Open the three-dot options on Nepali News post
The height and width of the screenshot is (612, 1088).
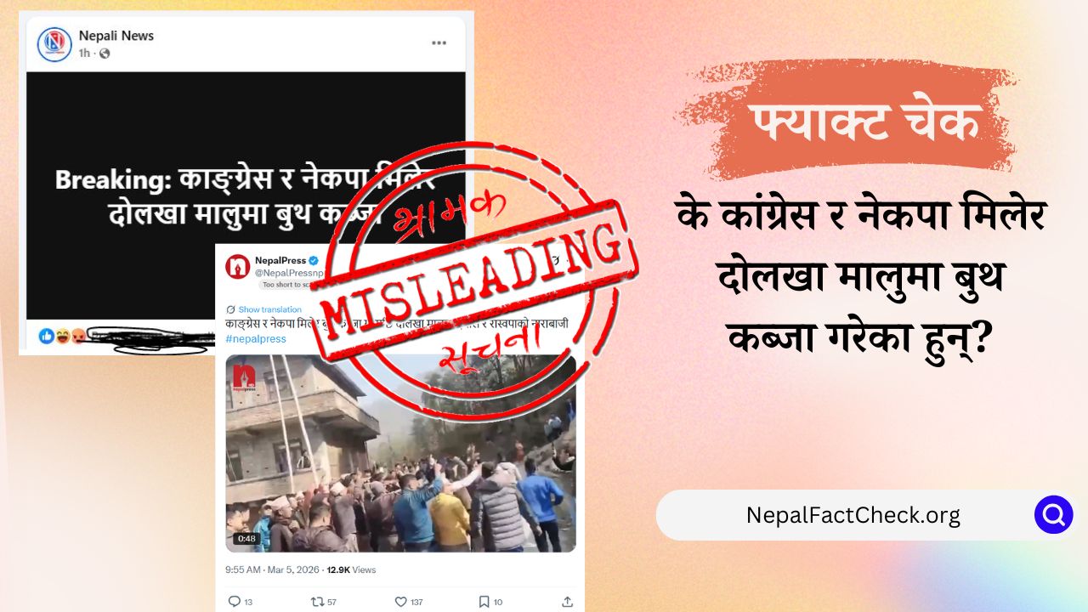[x=439, y=42]
